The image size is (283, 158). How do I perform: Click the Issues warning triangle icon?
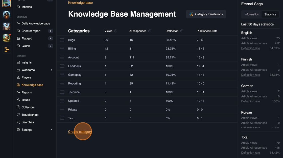18,100
